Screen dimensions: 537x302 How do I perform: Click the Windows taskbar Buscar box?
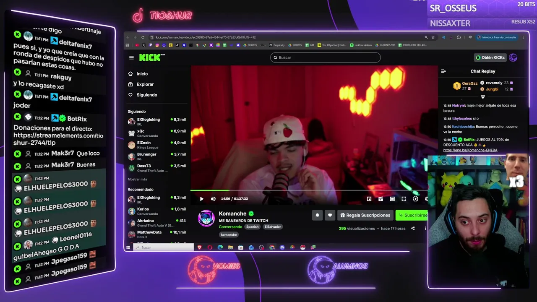(164, 247)
